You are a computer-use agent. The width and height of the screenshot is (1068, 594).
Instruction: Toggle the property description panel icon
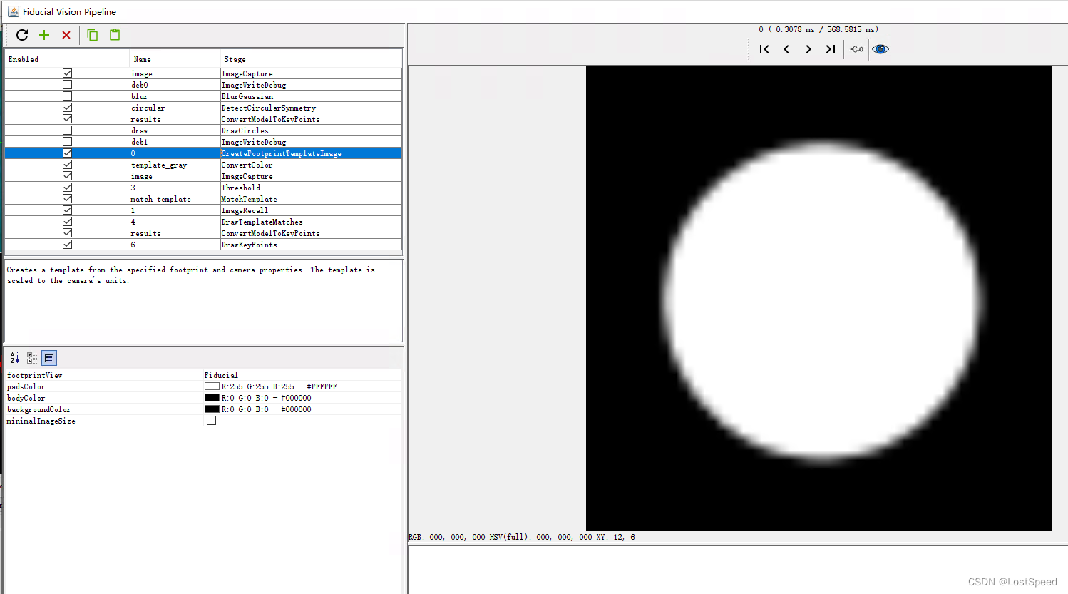click(49, 358)
